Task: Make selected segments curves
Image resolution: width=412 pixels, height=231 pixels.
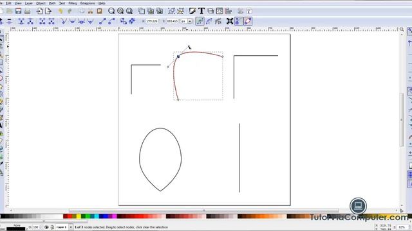Action: 111,21
